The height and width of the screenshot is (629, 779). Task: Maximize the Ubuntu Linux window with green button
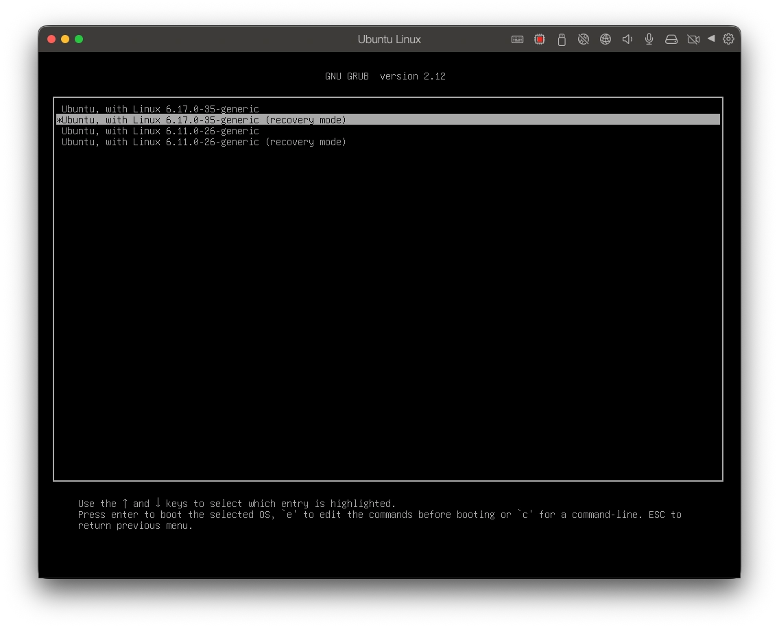pyautogui.click(x=79, y=39)
